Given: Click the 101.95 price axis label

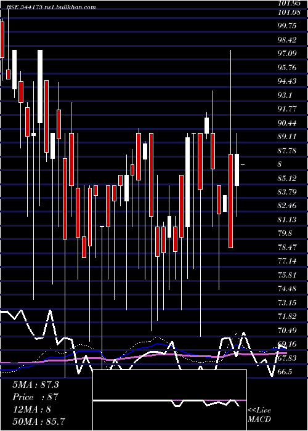Looking at the screenshot, I should pyautogui.click(x=288, y=4).
